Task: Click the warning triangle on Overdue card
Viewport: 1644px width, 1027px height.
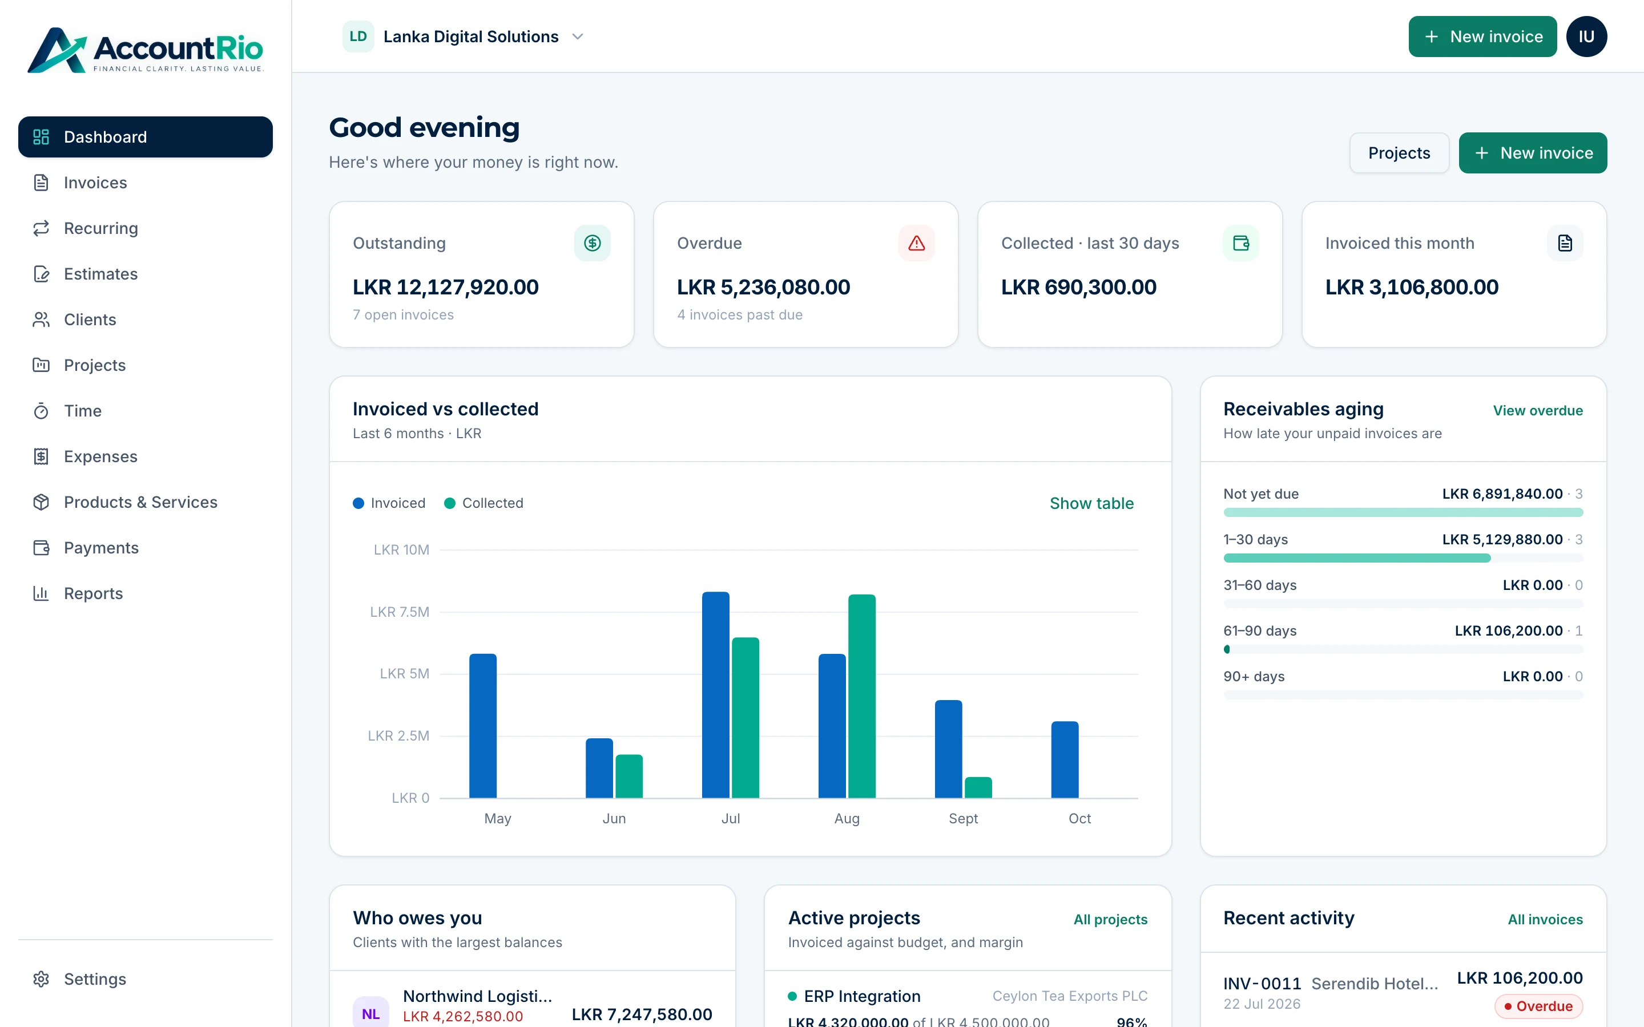Action: [x=916, y=243]
